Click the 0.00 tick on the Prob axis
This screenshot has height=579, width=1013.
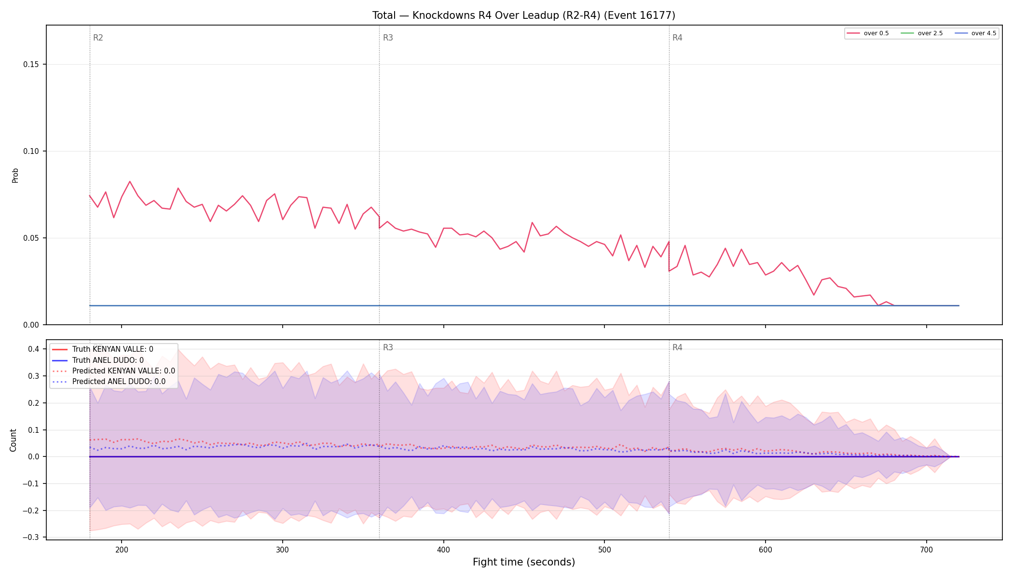click(31, 325)
